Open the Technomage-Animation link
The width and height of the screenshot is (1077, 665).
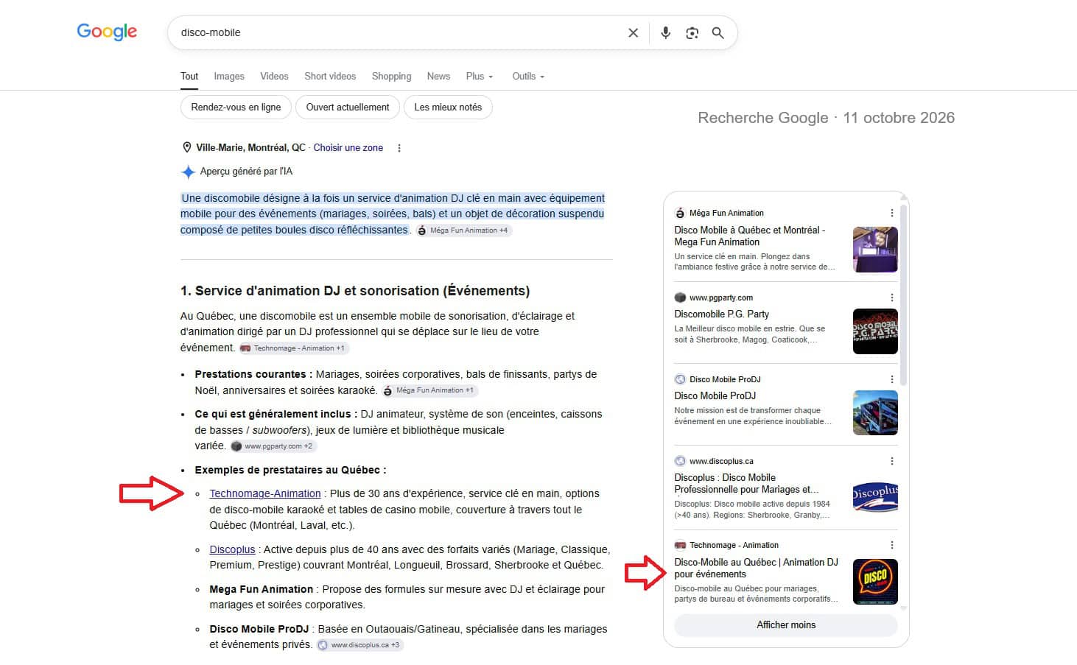pyautogui.click(x=265, y=493)
